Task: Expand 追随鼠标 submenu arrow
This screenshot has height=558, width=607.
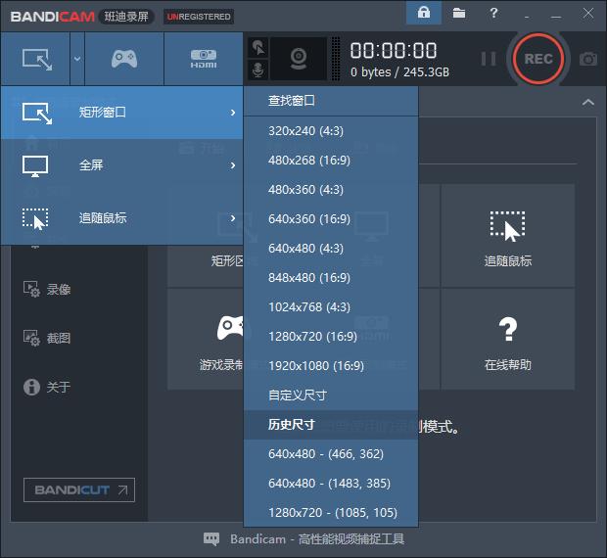Action: click(x=233, y=218)
